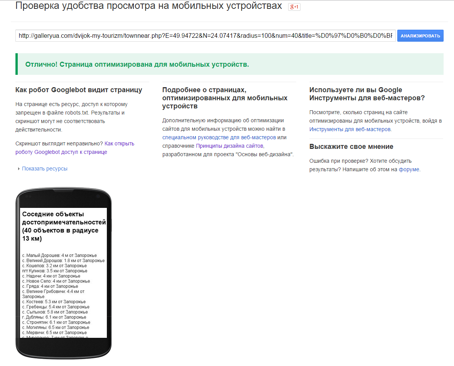Click preview line пгт Куликов: 3.5 км
The image size is (454, 366).
(55, 271)
